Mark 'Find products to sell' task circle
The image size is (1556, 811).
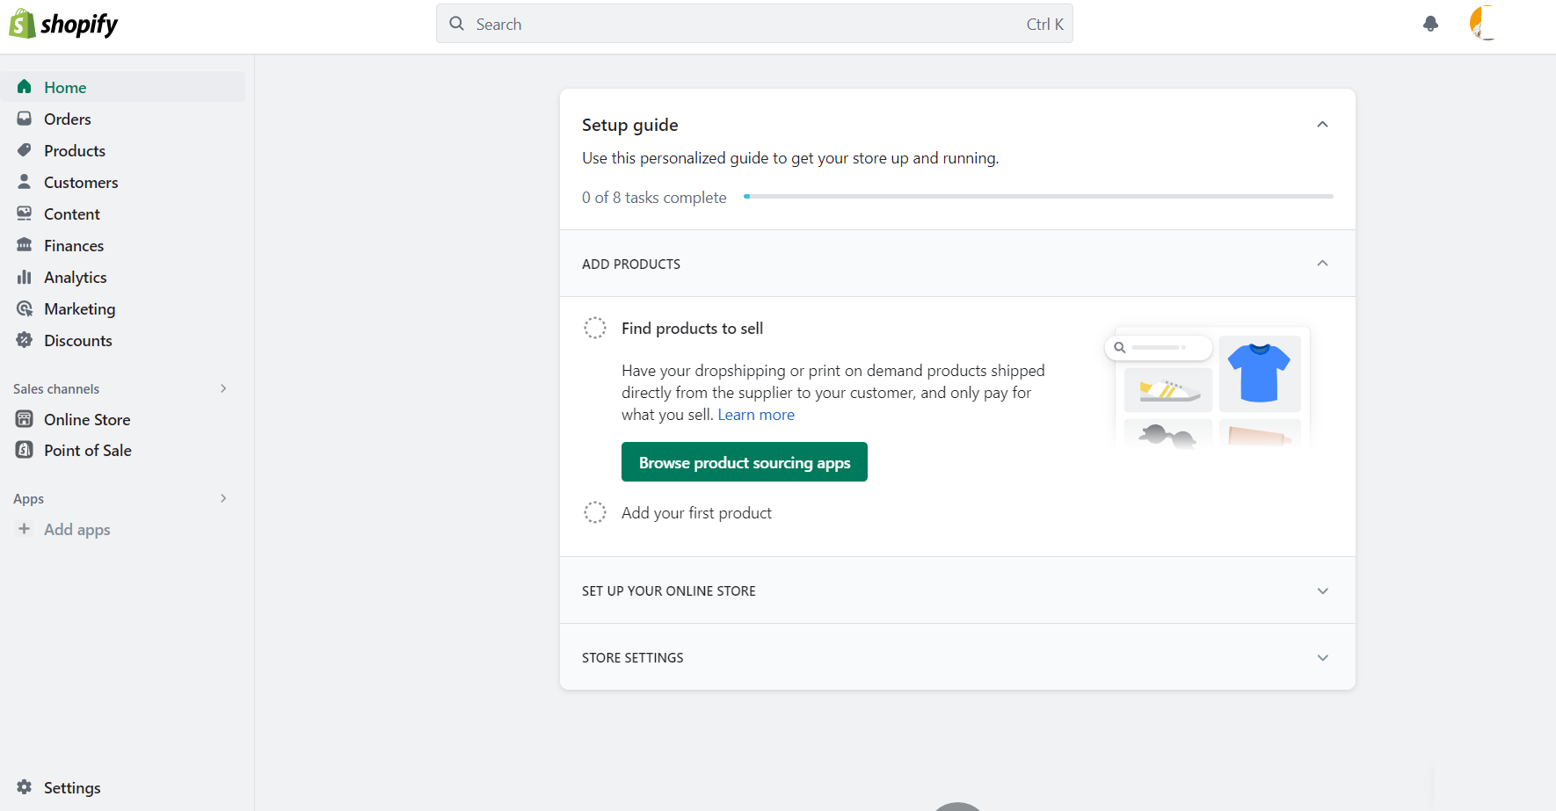595,328
